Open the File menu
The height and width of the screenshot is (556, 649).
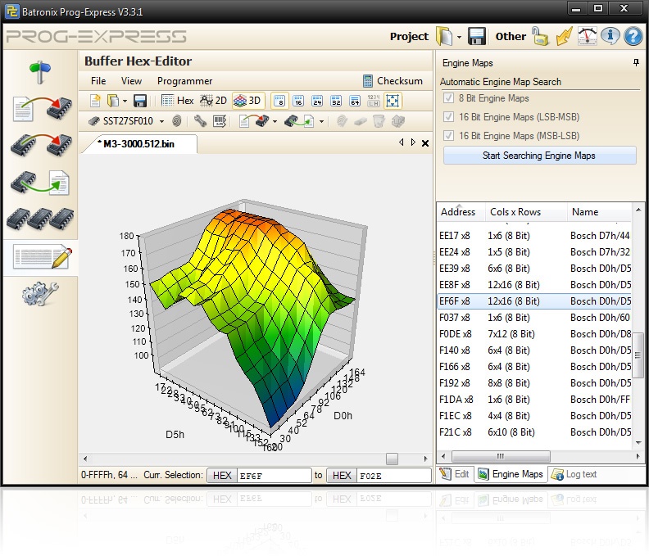[98, 81]
